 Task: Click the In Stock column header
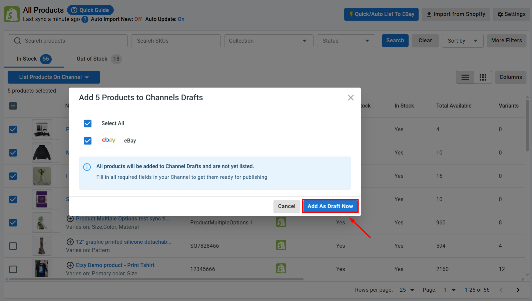pos(404,106)
